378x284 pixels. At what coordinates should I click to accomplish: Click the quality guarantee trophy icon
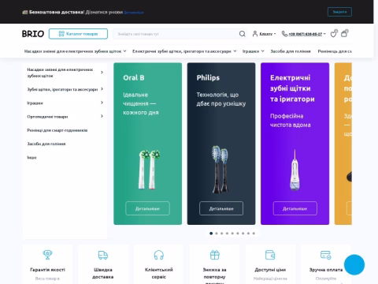point(47,255)
